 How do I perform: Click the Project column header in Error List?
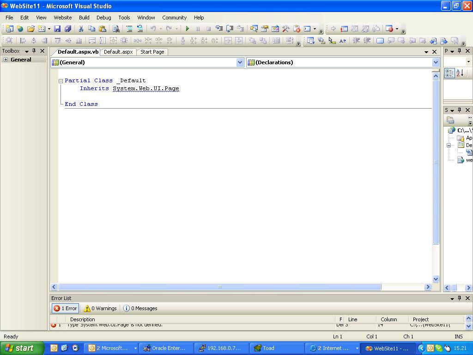pos(436,319)
